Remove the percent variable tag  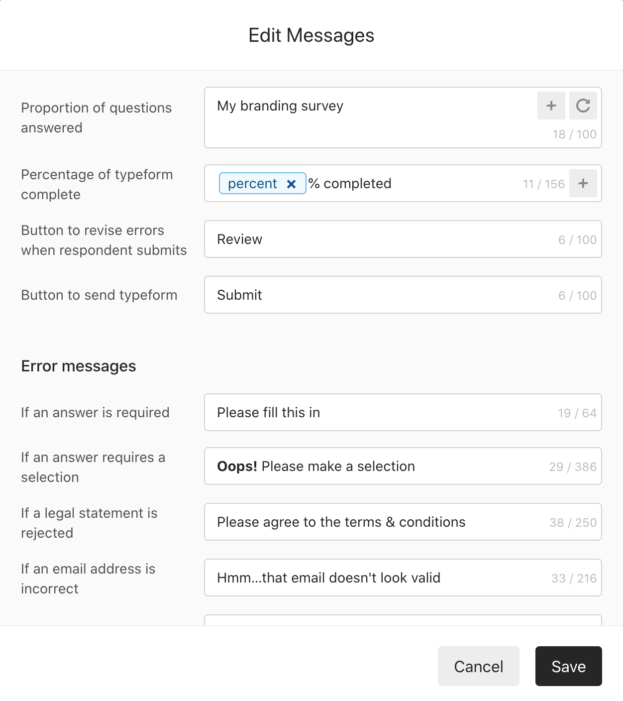pos(292,184)
